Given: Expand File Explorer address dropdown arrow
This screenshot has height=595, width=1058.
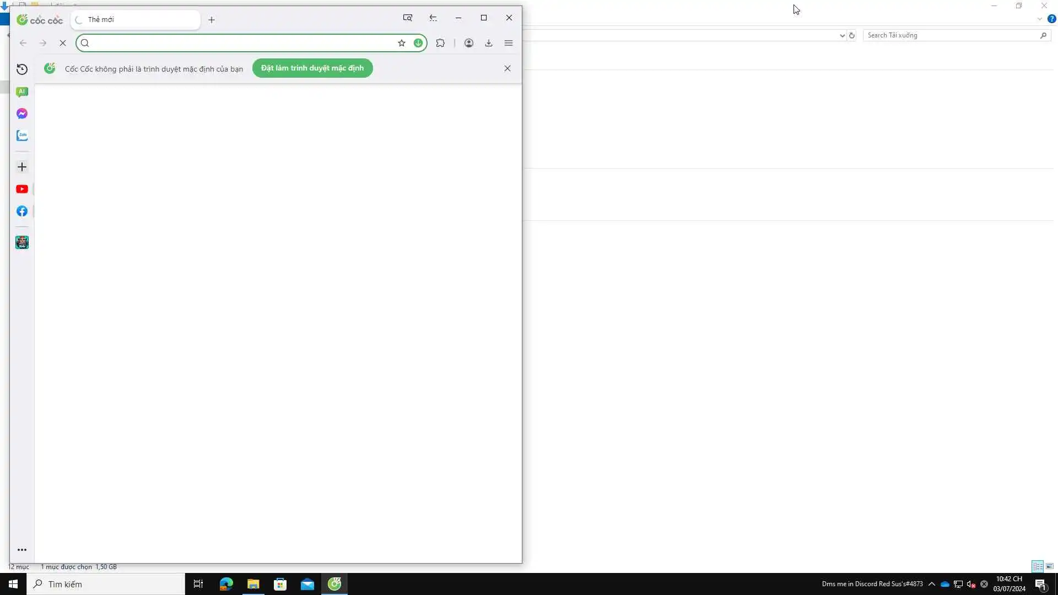Looking at the screenshot, I should pyautogui.click(x=842, y=36).
